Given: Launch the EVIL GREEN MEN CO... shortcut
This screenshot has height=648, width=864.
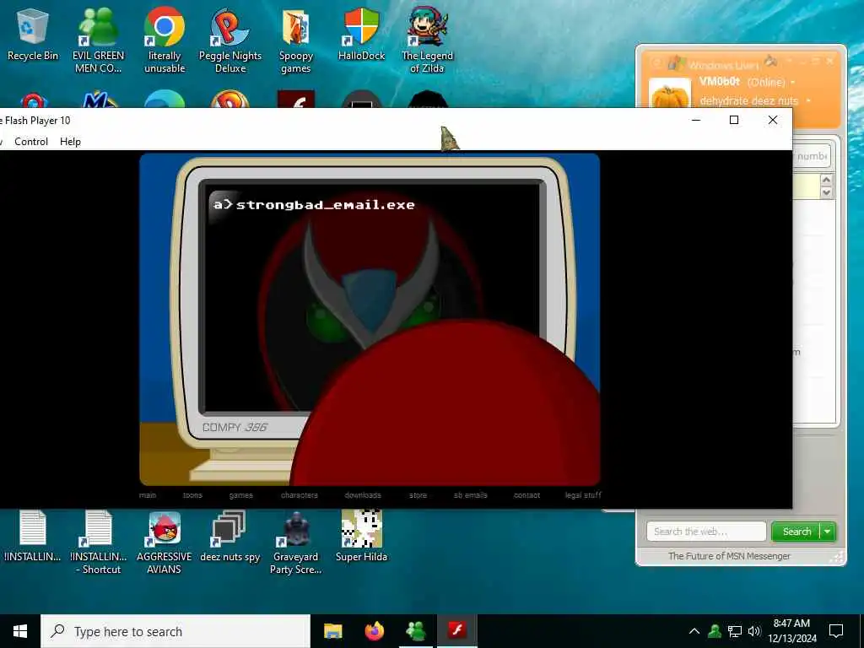Looking at the screenshot, I should 98,40.
